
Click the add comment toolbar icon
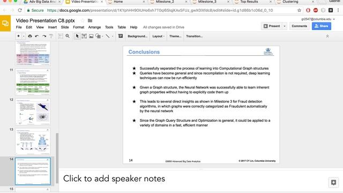[x=121, y=36]
